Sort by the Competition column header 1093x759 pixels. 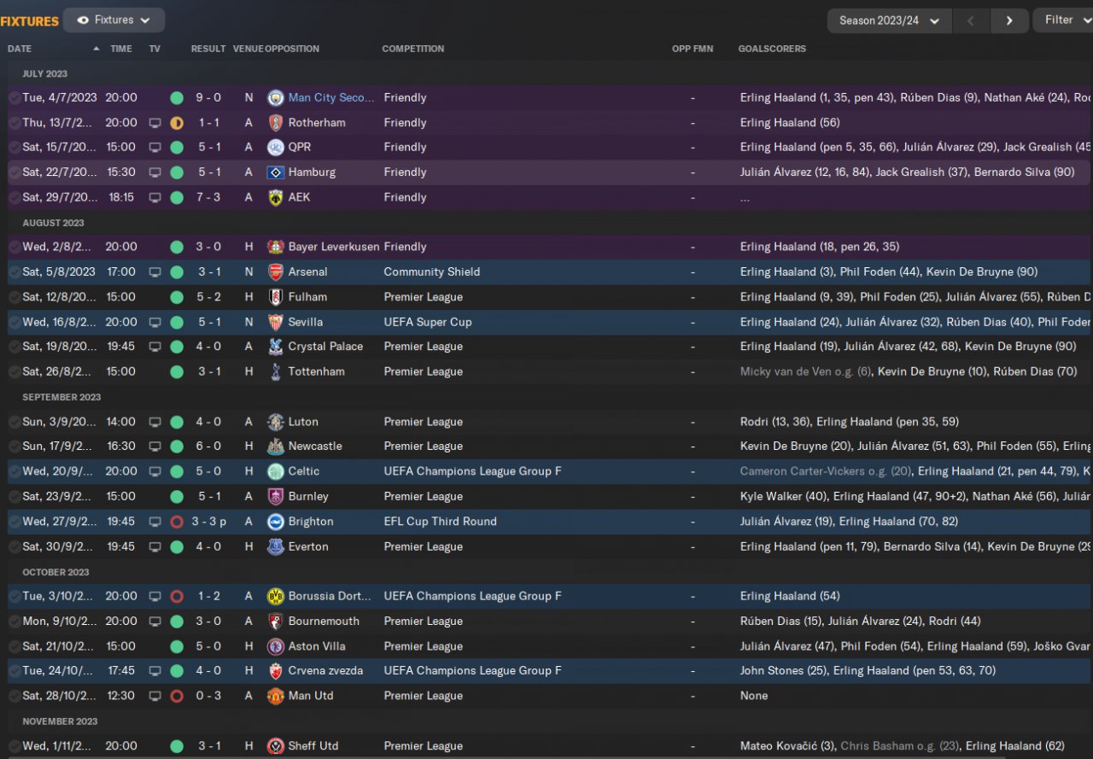point(413,49)
